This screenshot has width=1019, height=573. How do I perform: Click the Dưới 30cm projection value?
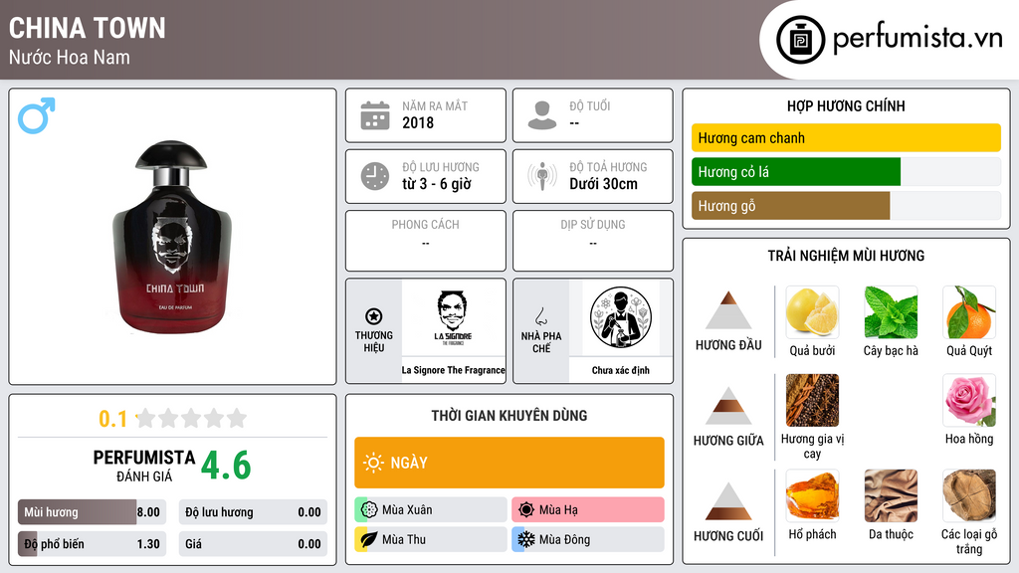(604, 184)
